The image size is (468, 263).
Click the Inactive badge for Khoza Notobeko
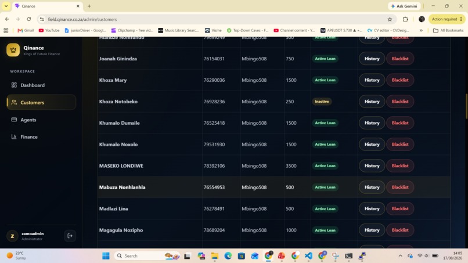pyautogui.click(x=322, y=102)
